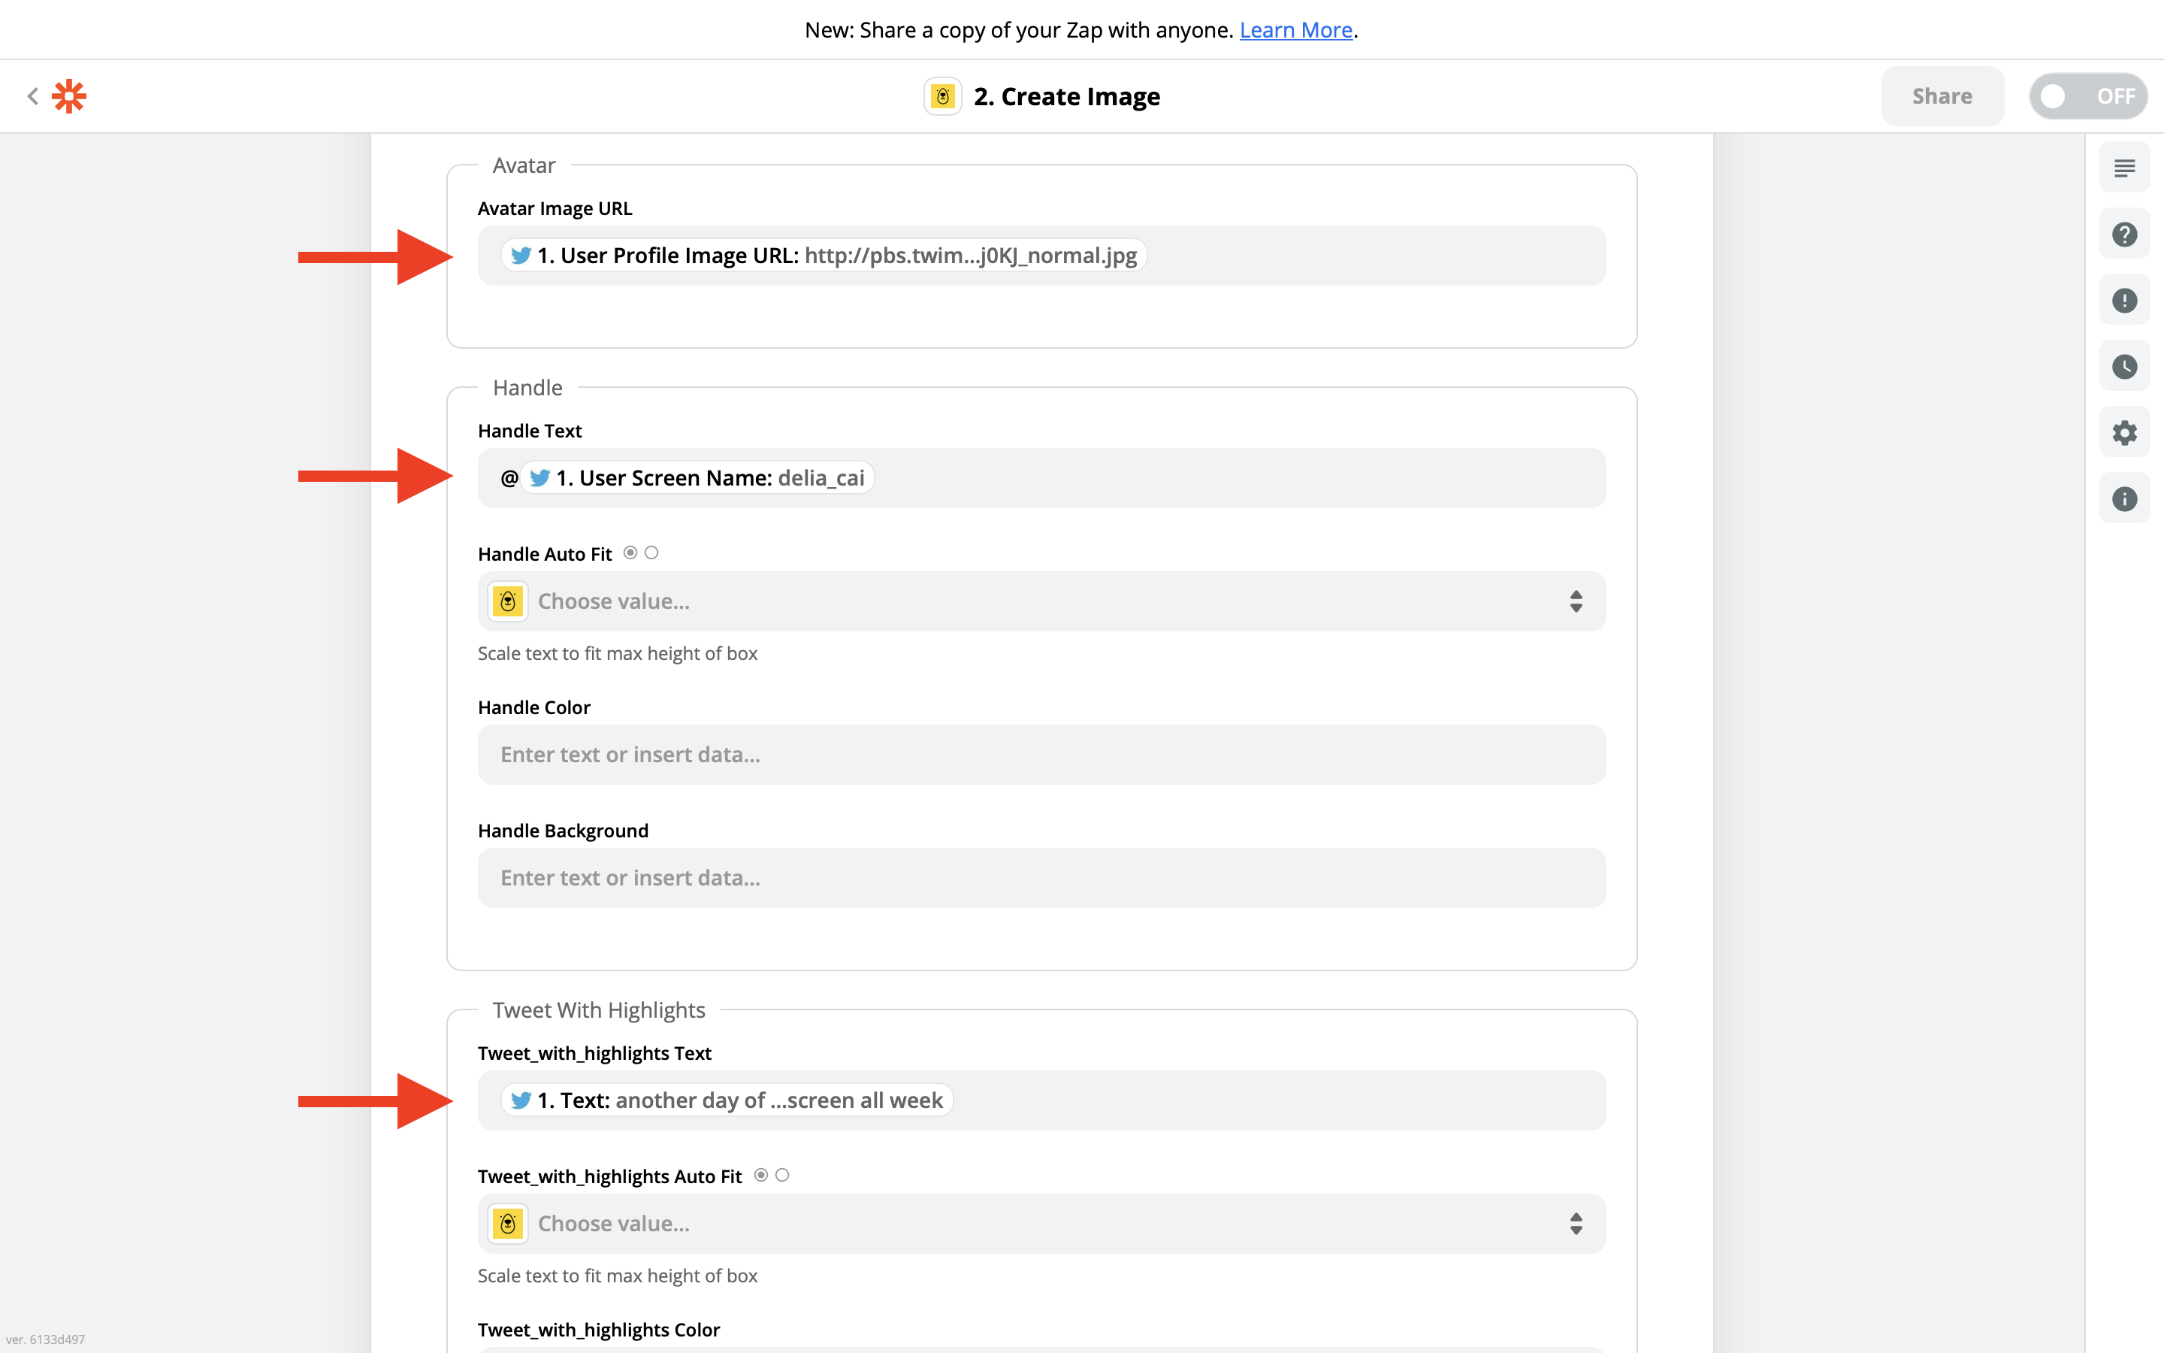Select the User Profile Image URL data pill
The image size is (2164, 1353).
824,256
